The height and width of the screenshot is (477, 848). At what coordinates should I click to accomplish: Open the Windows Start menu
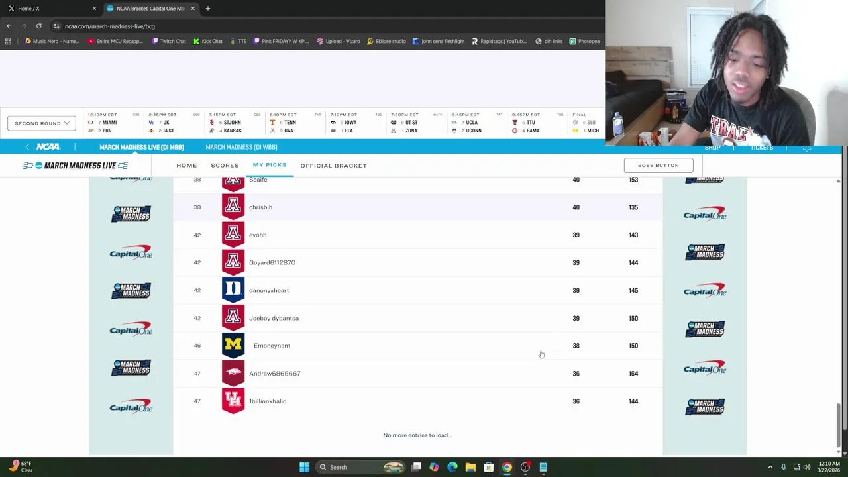[304, 467]
